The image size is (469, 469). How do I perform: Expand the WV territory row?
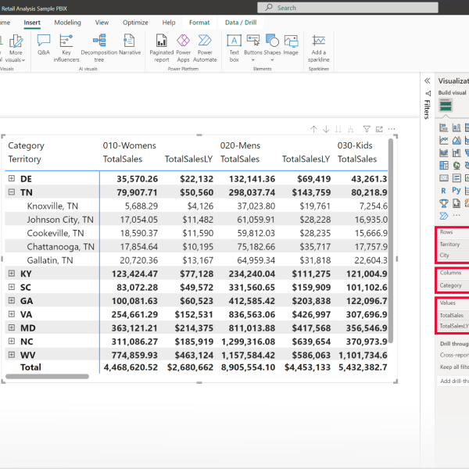[12, 355]
